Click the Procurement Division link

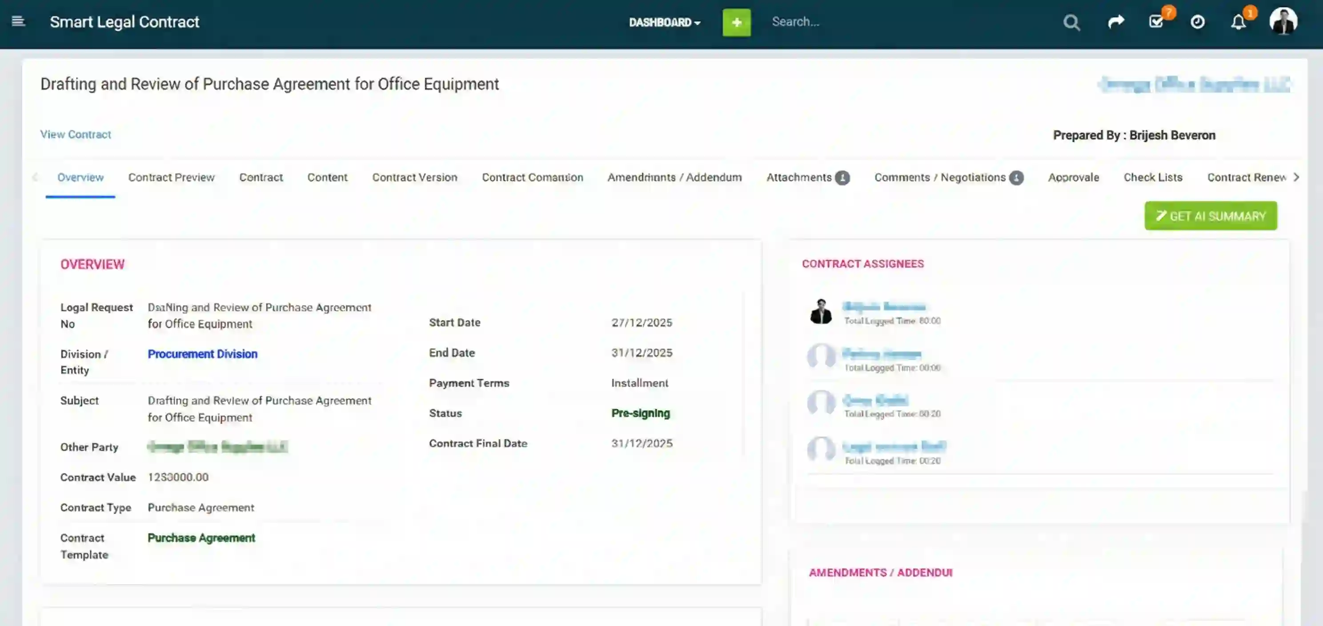[202, 354]
